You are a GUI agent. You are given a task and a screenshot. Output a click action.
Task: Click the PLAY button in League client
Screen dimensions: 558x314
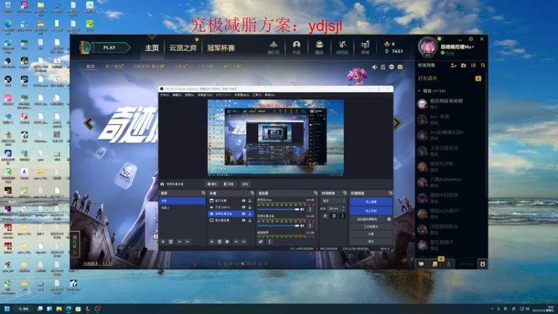(x=110, y=47)
